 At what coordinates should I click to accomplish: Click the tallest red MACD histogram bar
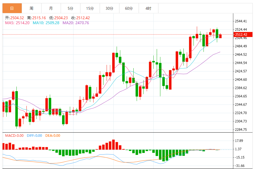114,145
